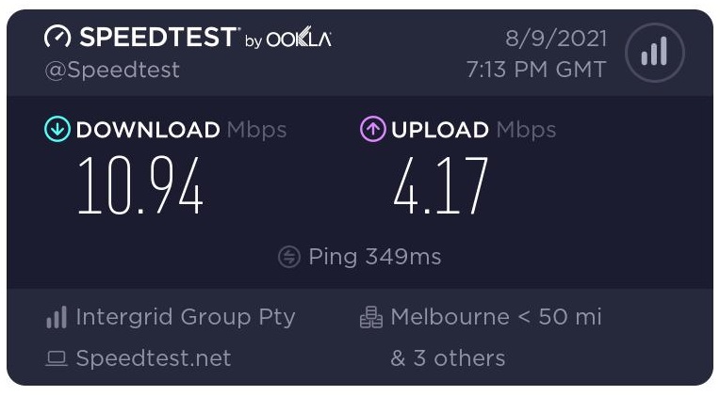The width and height of the screenshot is (720, 396).
Task: Click the server stack icon near Melbourne
Action: (x=371, y=317)
